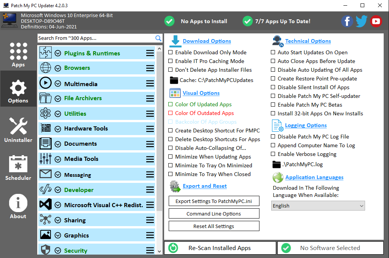The height and width of the screenshot is (258, 389).
Task: Expand the Hardware Tools group chevron
Action: click(x=58, y=129)
